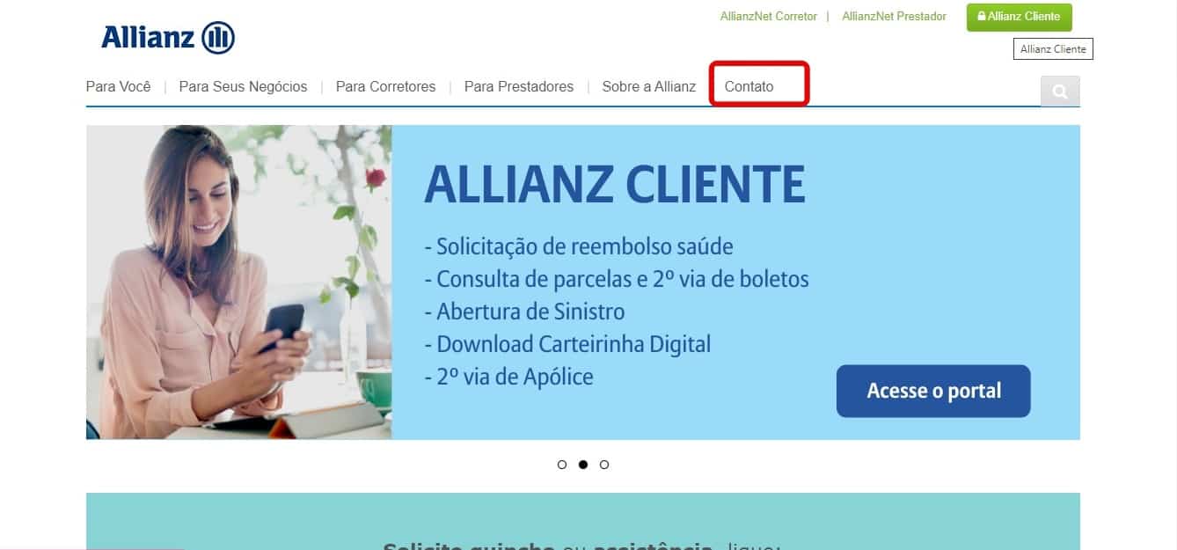Click the Solicitação de reembolso saúde text
This screenshot has height=550, width=1177.
579,246
